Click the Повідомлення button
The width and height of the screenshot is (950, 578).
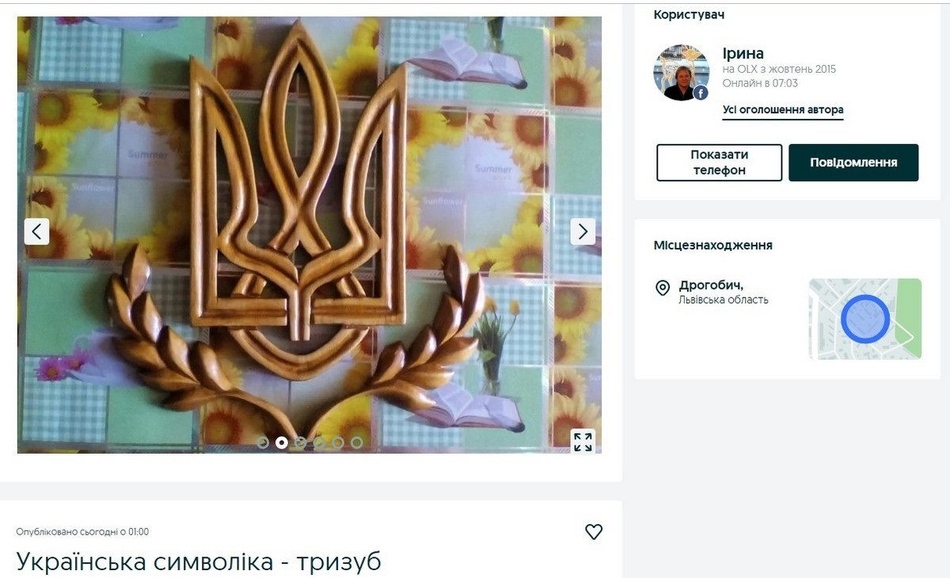(x=853, y=162)
